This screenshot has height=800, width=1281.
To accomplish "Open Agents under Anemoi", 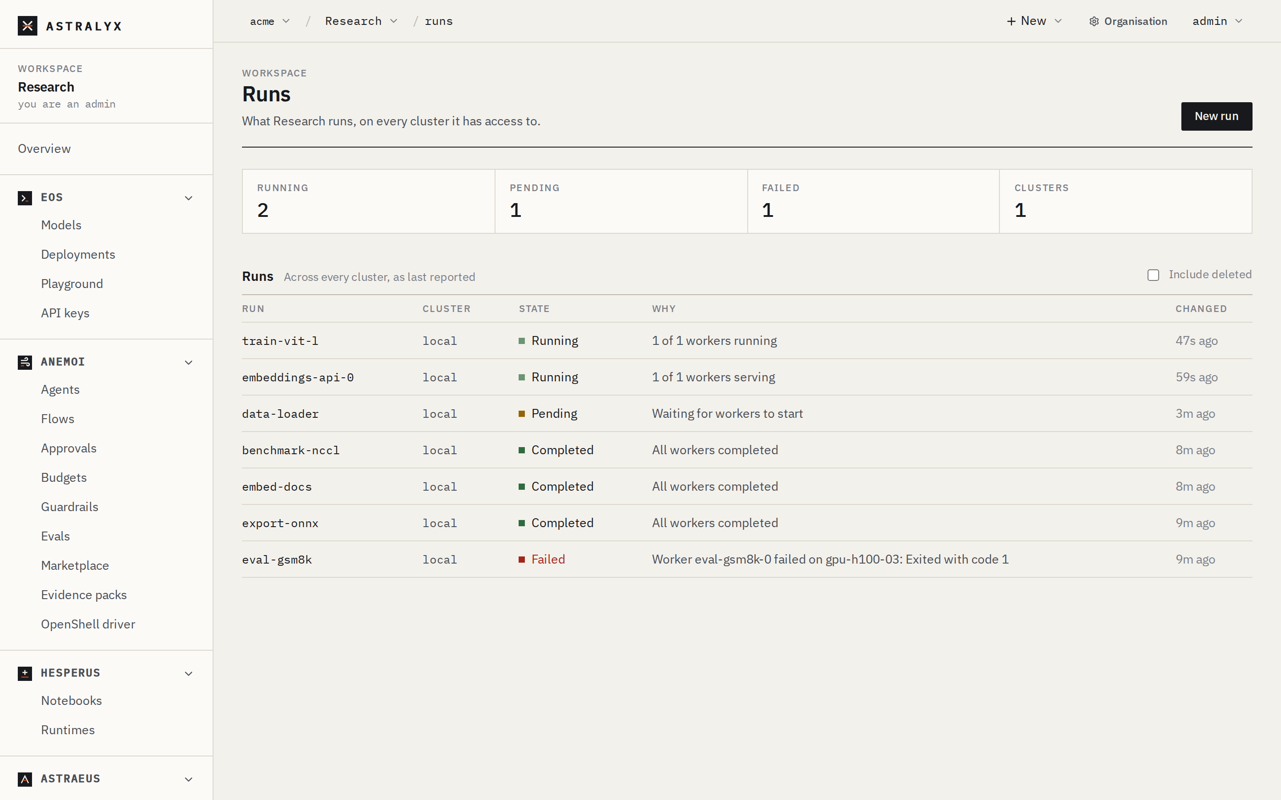I will tap(60, 389).
